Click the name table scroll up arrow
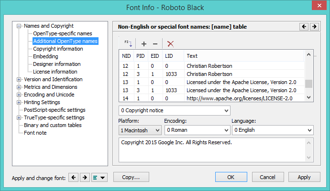This screenshot has height=191, width=330. [x=309, y=55]
